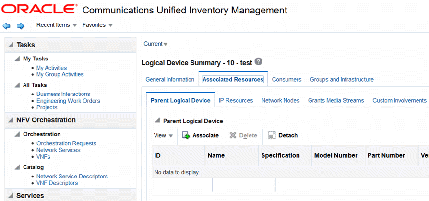The image size is (429, 201).
Task: Click the Detach icon
Action: tap(272, 135)
